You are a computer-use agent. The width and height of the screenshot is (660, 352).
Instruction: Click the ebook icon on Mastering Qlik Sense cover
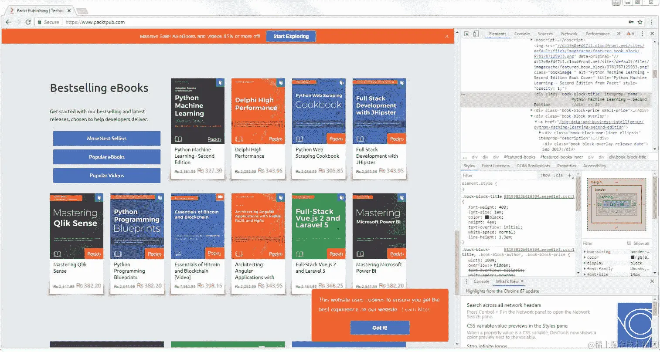point(99,197)
